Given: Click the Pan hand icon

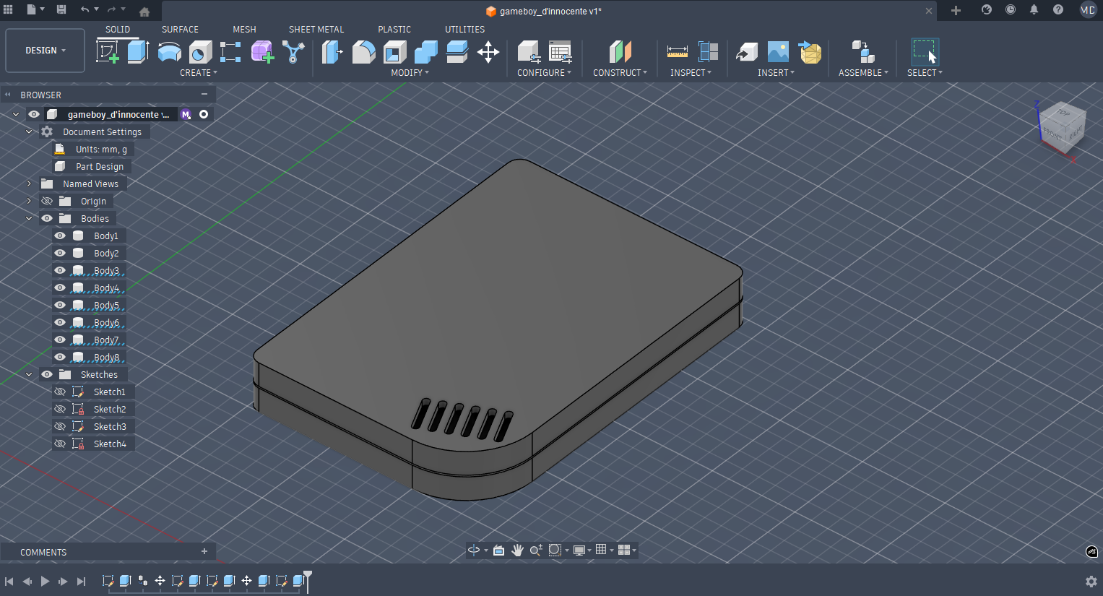Looking at the screenshot, I should [x=517, y=550].
